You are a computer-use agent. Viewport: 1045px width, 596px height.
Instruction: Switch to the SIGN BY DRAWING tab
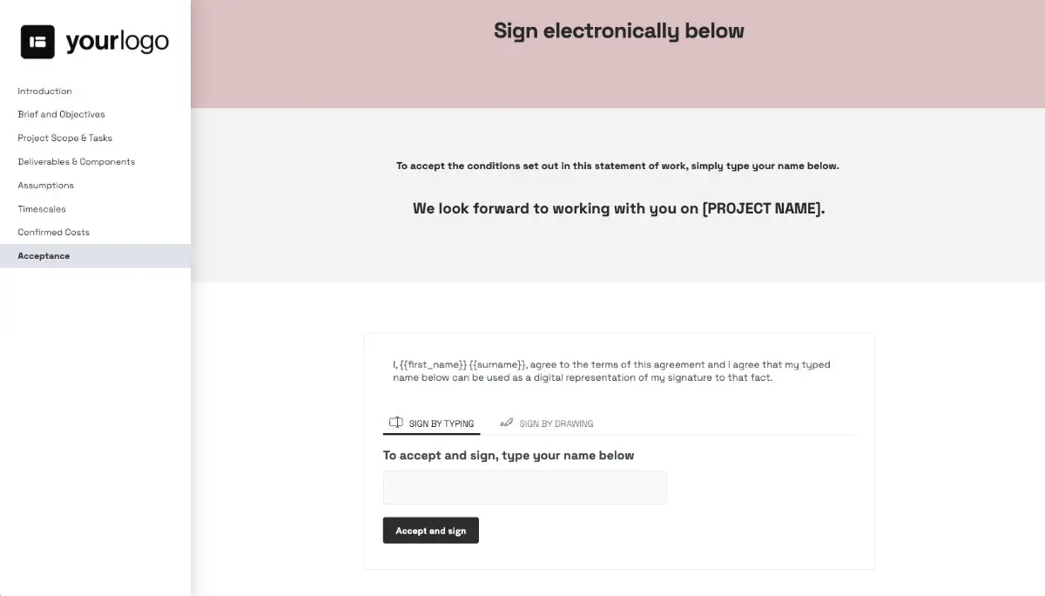556,423
